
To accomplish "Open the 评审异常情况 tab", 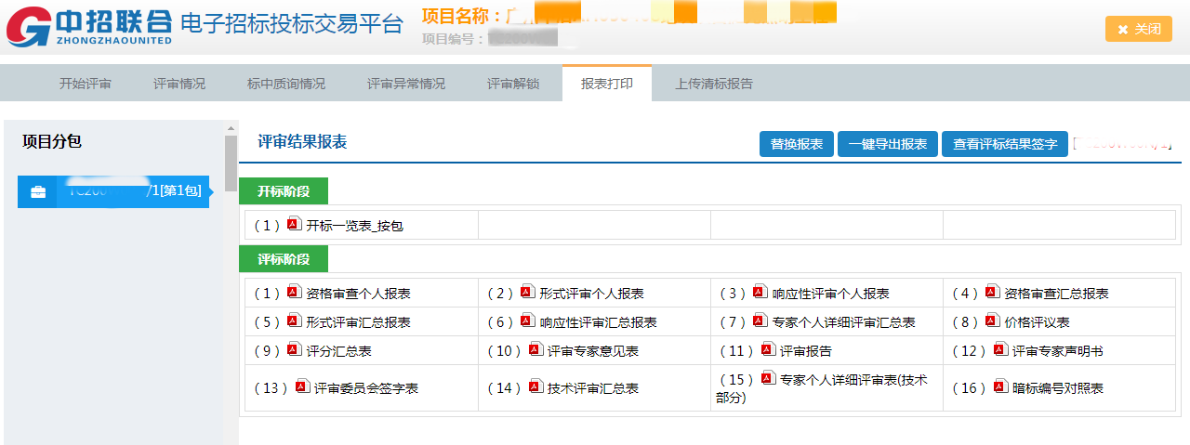I will point(405,84).
